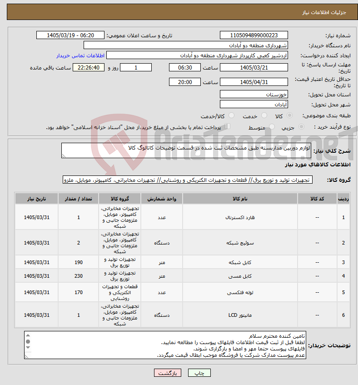The height and width of the screenshot is (385, 358).
Task: Click the هارد اکسترنال item name
Action: tap(240, 217)
